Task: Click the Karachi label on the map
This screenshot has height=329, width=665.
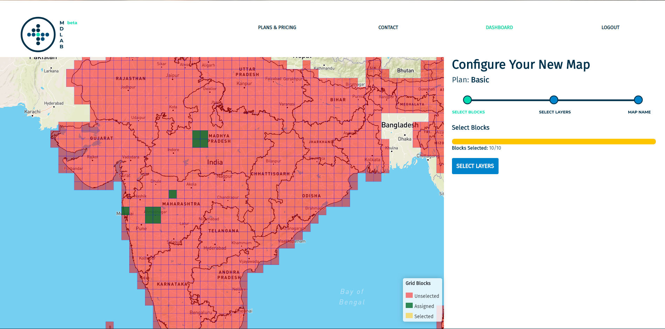Action: point(32,112)
